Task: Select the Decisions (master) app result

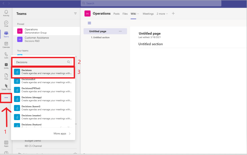Action: (43, 117)
